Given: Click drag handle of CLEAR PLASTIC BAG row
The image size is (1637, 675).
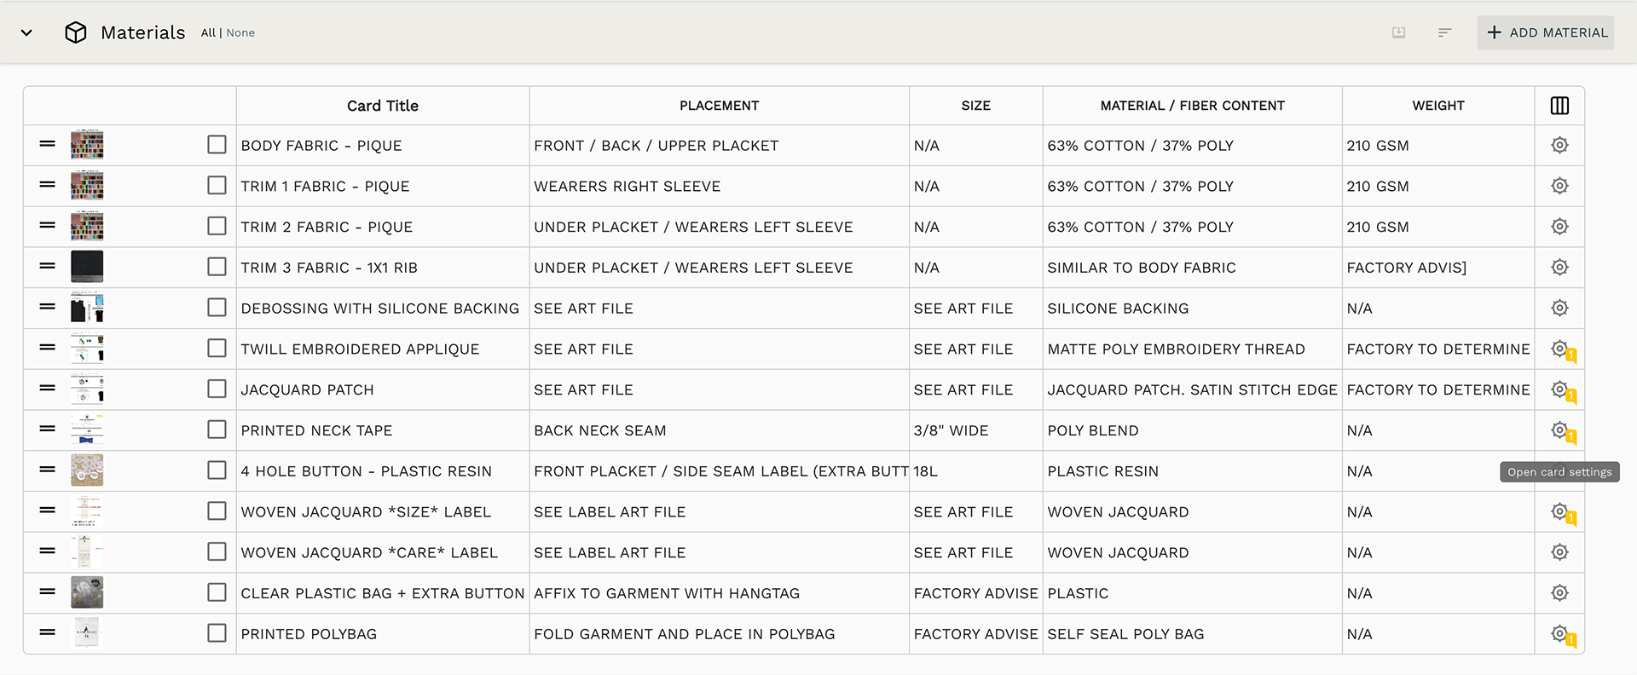Looking at the screenshot, I should click(48, 591).
